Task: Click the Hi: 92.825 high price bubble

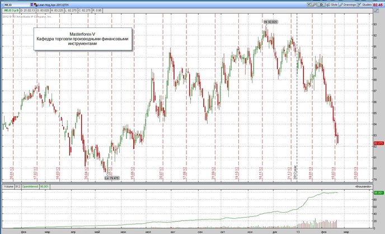Action: point(271,22)
